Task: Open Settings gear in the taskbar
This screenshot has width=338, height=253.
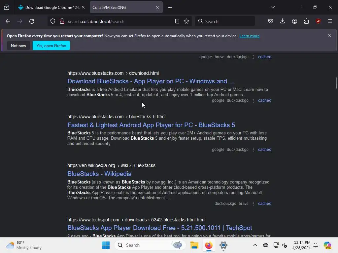Action: [223, 245]
